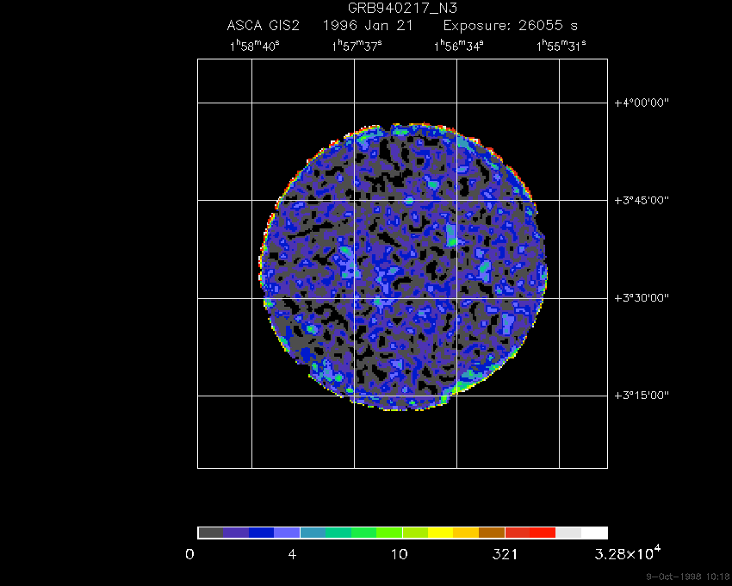Click the colorbar value 10
Screen dimensions: 732x586
[399, 555]
